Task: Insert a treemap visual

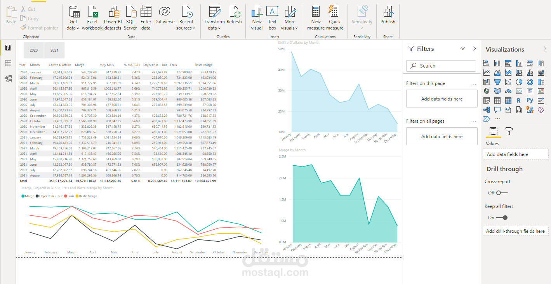Action: pyautogui.click(x=541, y=82)
